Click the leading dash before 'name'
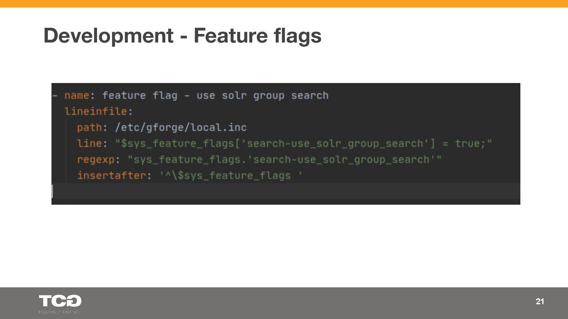Screen dimensions: 568x319 tap(55, 96)
